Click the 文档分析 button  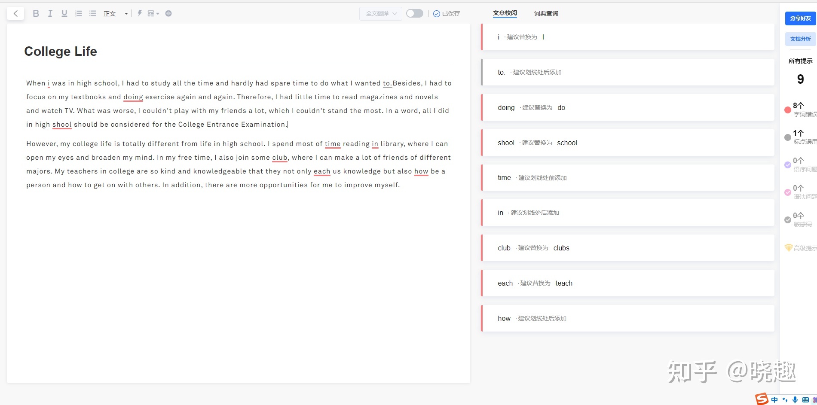[x=801, y=39]
